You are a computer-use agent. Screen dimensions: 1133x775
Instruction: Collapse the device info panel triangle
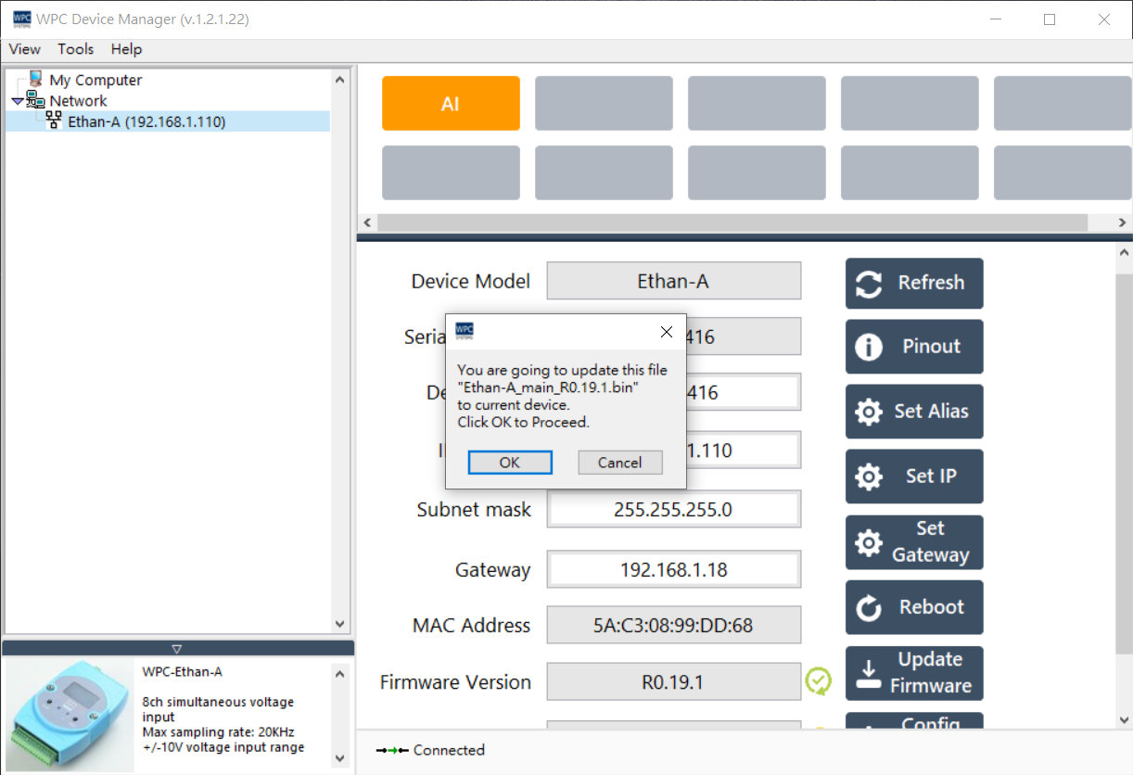pyautogui.click(x=177, y=649)
